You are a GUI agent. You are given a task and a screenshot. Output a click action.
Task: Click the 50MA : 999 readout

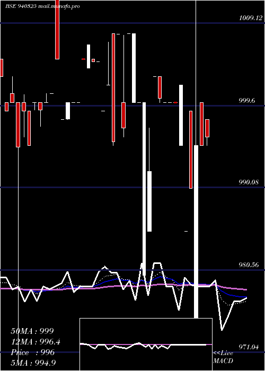(32, 331)
